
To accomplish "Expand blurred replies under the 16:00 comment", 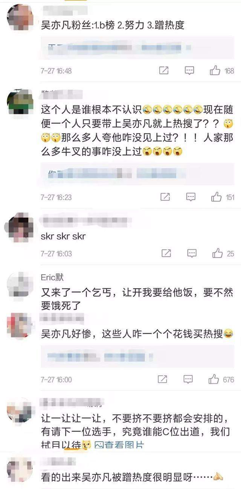I will point(137,356).
